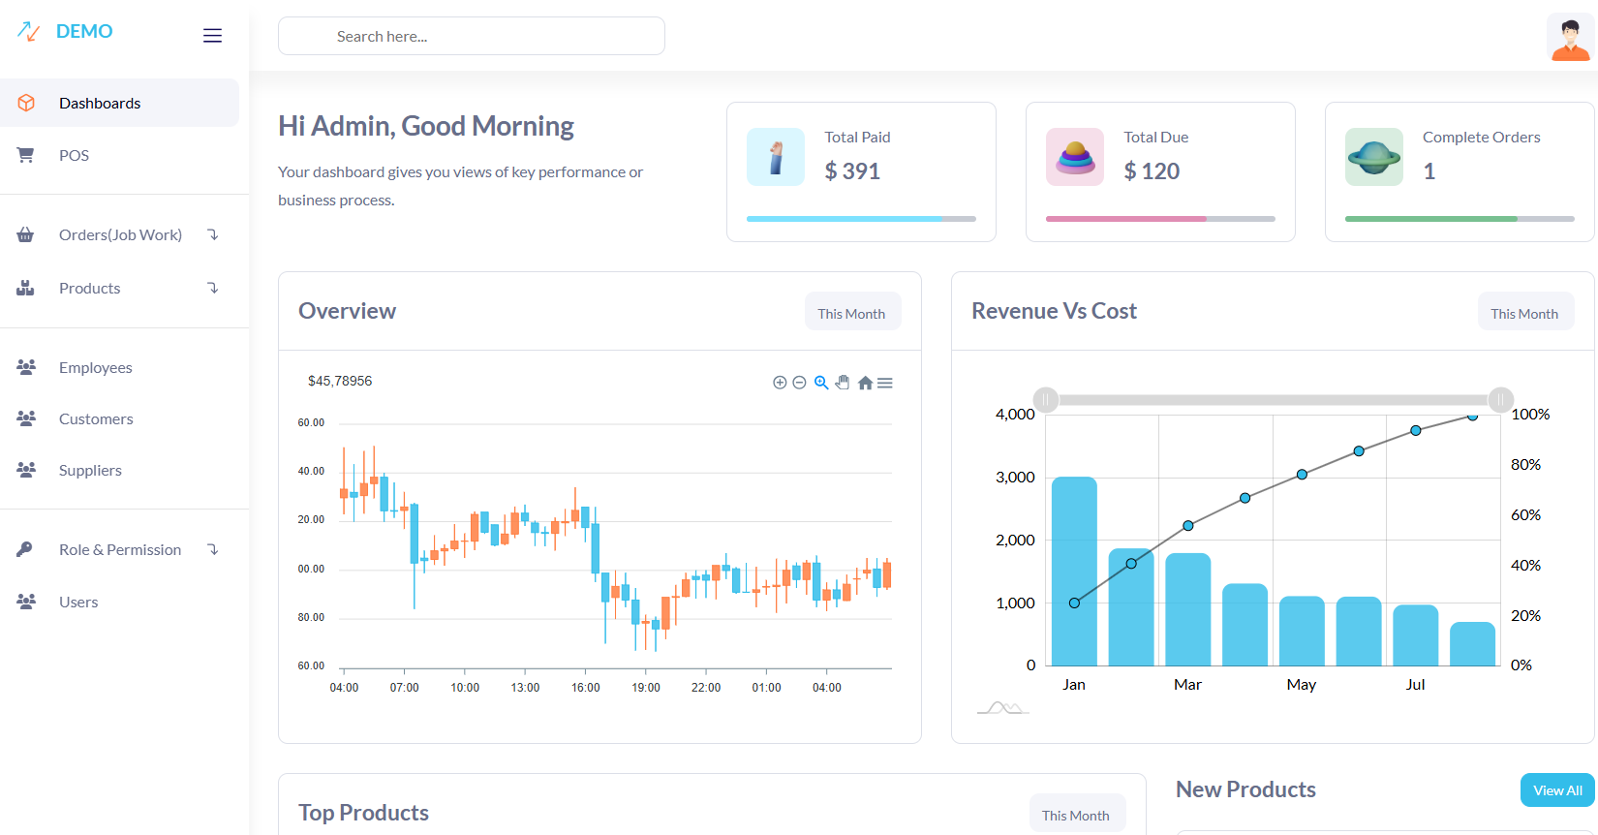
Task: Expand the Role & Permission submenu
Action: [213, 549]
